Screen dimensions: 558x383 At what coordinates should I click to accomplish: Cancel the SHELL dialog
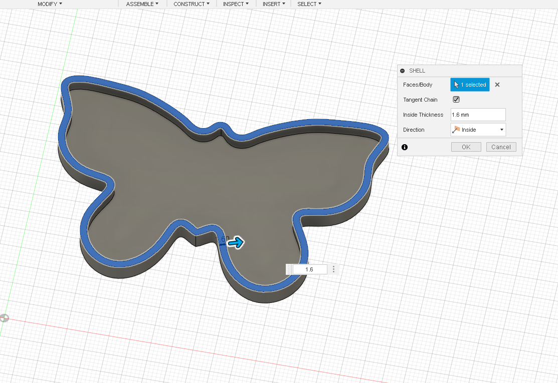501,147
